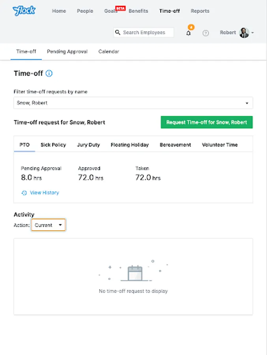Image resolution: width=267 pixels, height=355 pixels.
Task: Open the notifications bell
Action: (x=189, y=33)
